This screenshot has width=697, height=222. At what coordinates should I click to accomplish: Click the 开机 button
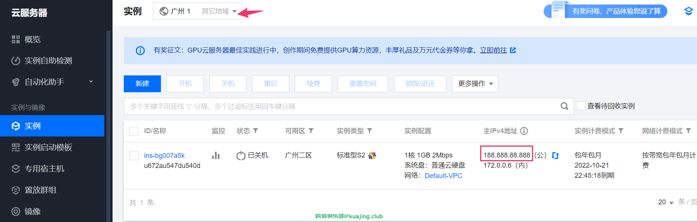[185, 84]
